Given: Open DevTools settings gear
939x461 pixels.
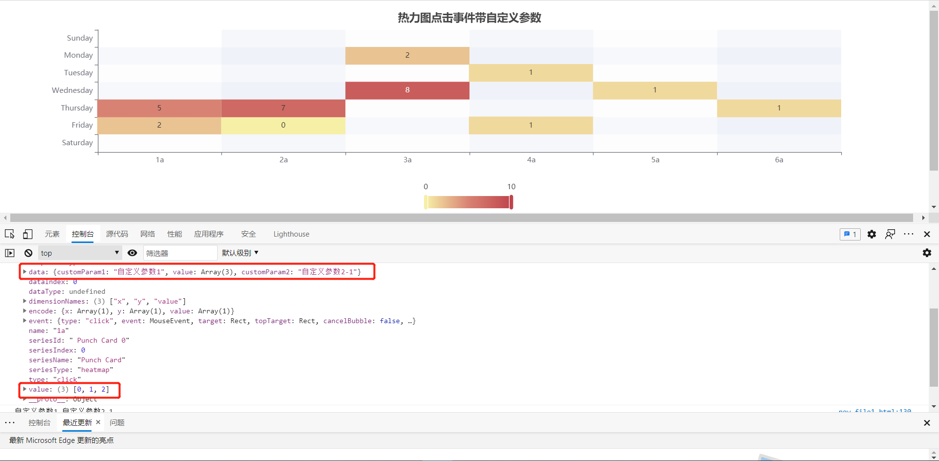Looking at the screenshot, I should (x=872, y=234).
